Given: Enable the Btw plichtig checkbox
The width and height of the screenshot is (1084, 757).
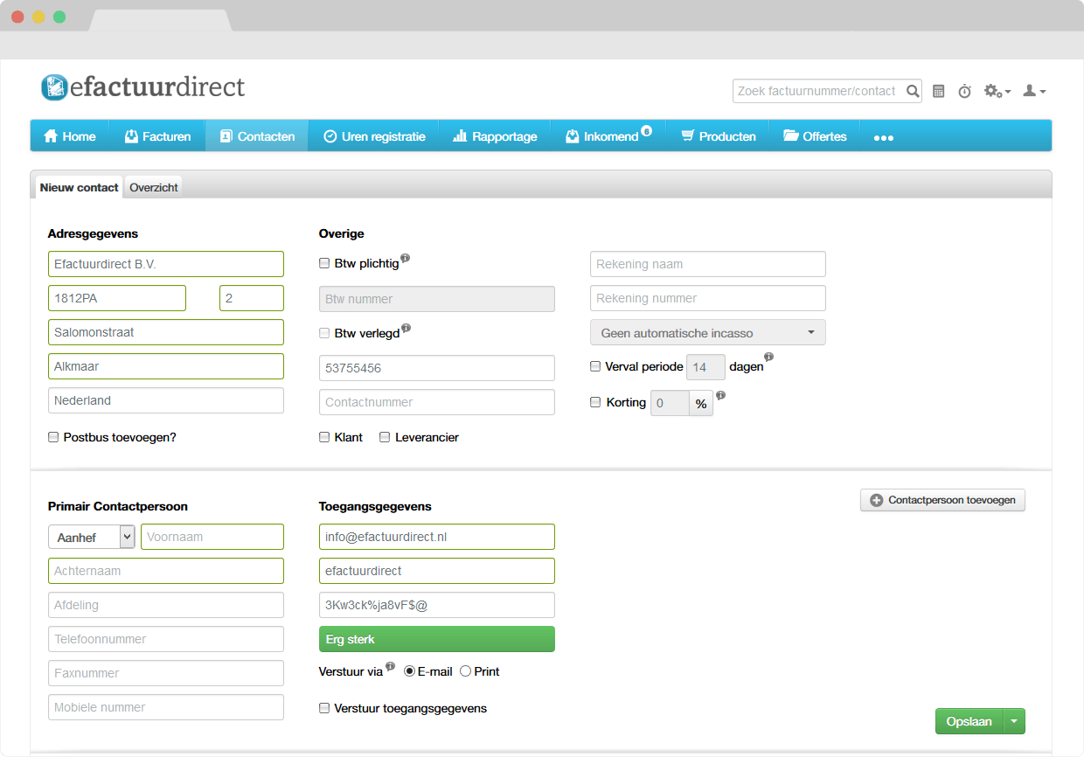Looking at the screenshot, I should 325,263.
